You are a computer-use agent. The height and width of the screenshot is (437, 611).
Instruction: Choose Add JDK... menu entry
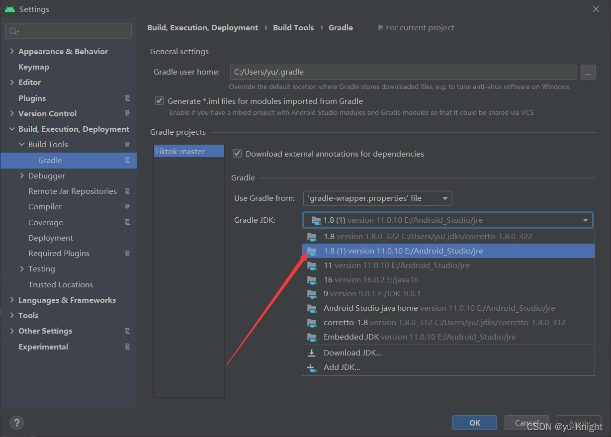point(448,367)
